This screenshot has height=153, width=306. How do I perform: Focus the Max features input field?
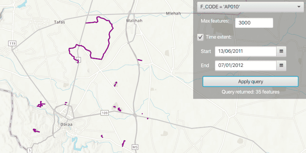tap(254, 23)
